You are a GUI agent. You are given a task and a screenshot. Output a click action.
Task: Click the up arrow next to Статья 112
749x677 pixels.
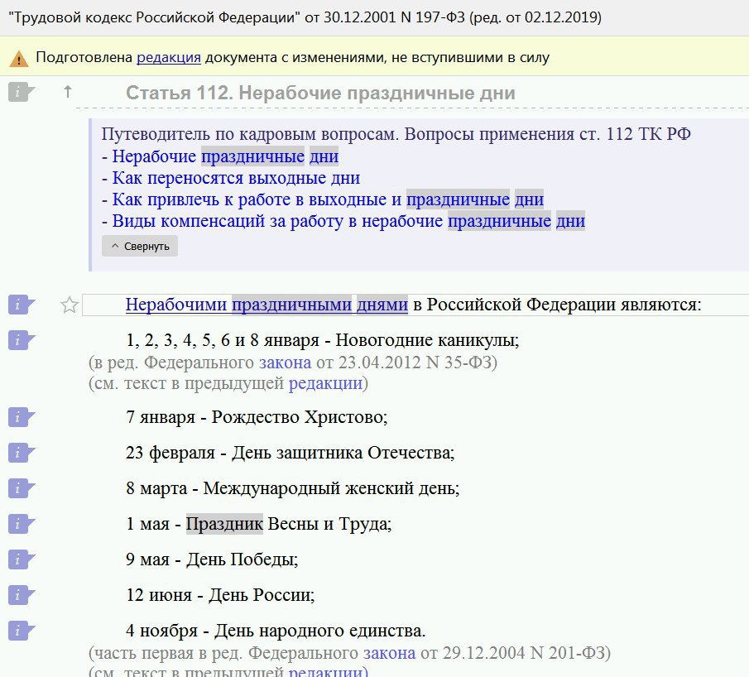pyautogui.click(x=68, y=91)
